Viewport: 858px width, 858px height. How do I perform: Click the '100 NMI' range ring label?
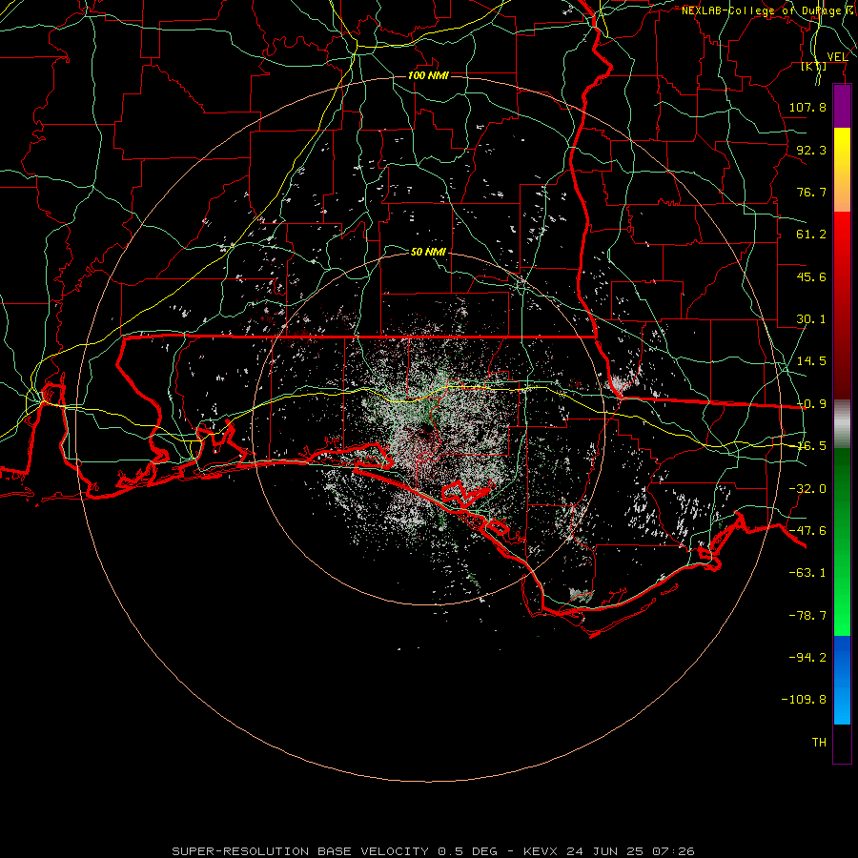[x=428, y=75]
